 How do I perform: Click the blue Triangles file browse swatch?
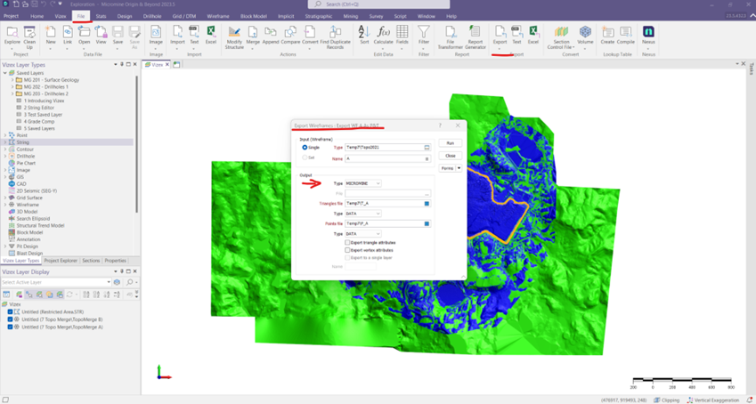pos(427,204)
